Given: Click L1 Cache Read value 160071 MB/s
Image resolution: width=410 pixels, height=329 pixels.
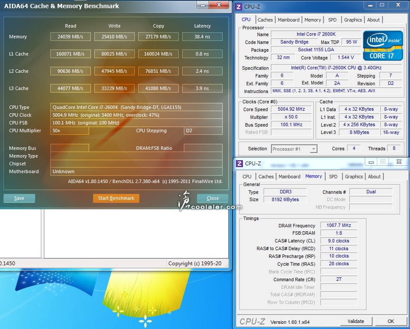Looking at the screenshot, I should [x=70, y=54].
